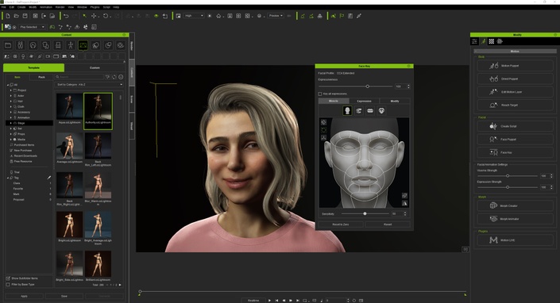Open the Animation stick-figure category icon

(71, 45)
